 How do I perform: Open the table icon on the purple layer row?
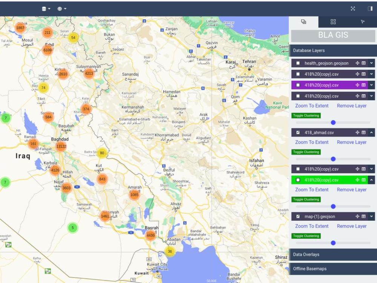[x=363, y=85]
